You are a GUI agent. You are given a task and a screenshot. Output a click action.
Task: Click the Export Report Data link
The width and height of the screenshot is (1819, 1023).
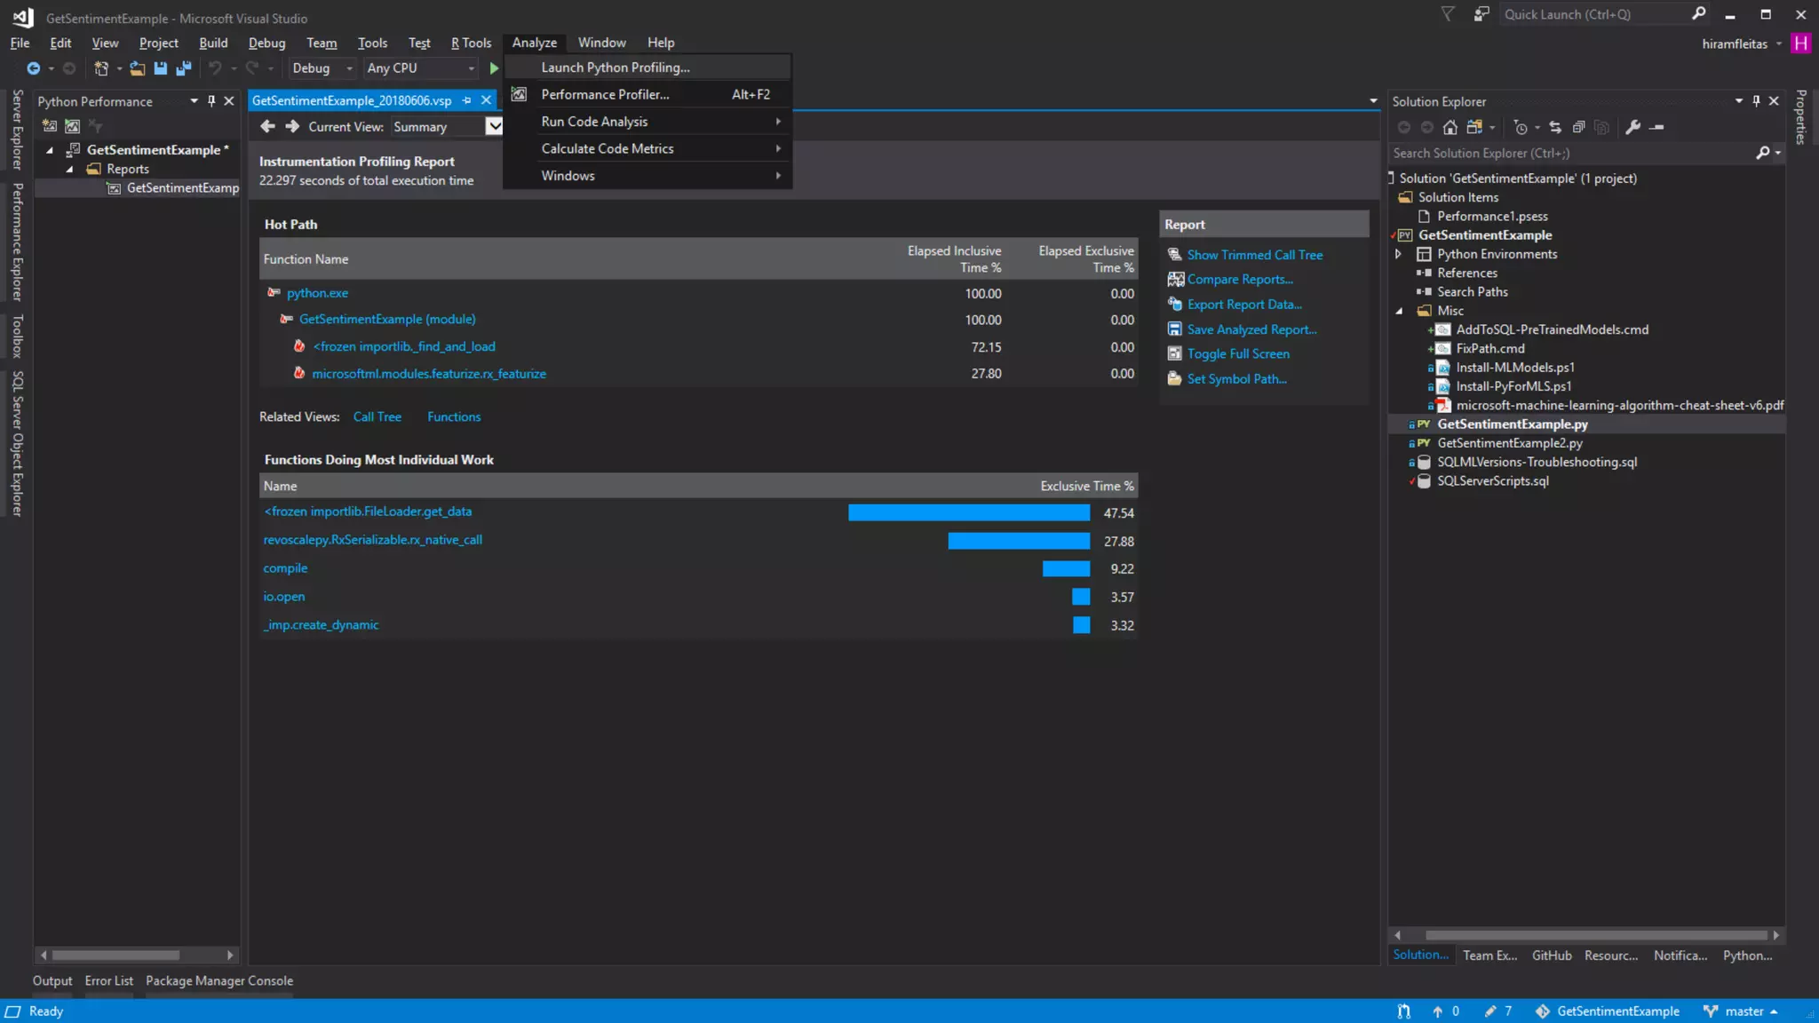click(x=1243, y=304)
